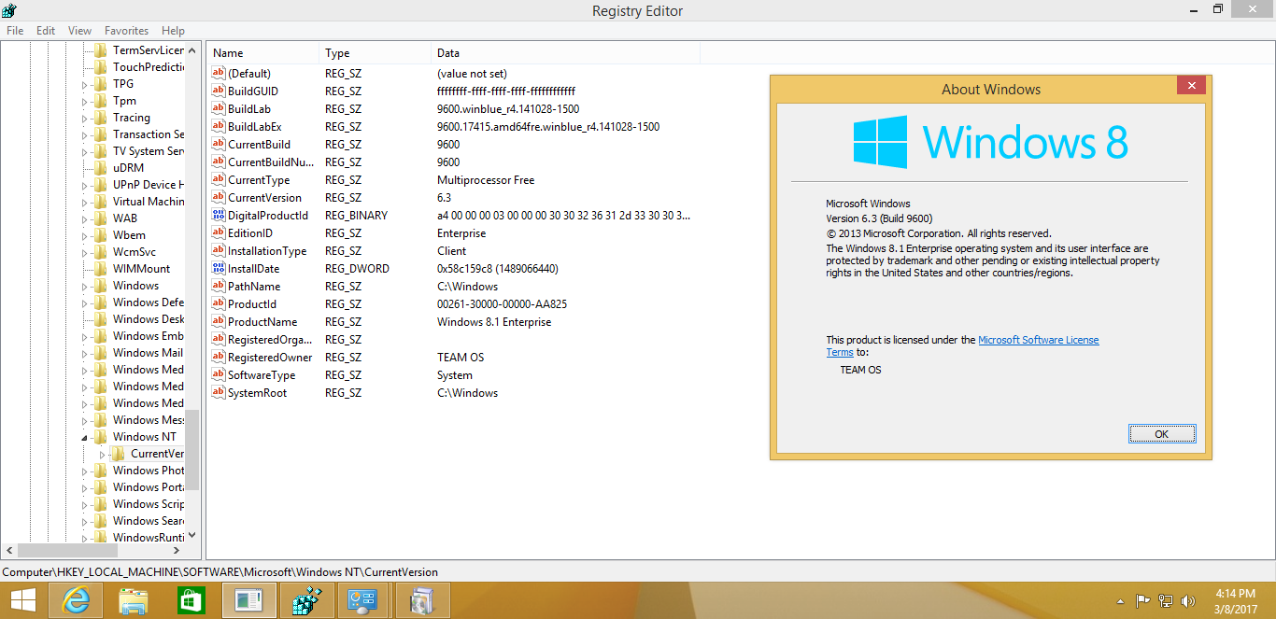This screenshot has width=1276, height=619.
Task: Select the Windows Photo Viewer tree key
Action: [149, 471]
